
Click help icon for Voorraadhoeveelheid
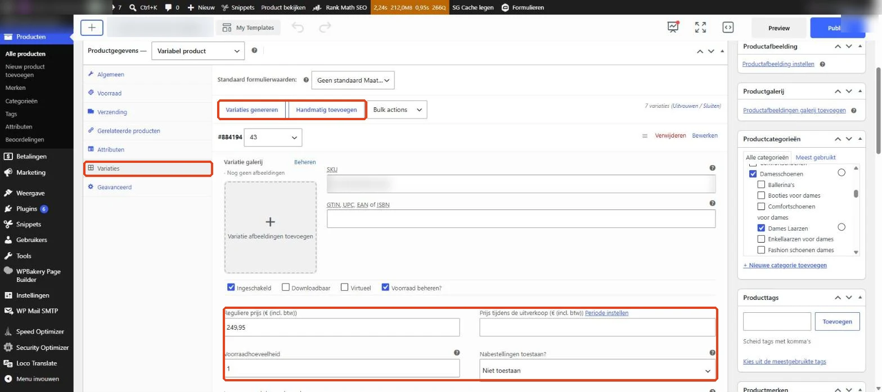tap(457, 353)
